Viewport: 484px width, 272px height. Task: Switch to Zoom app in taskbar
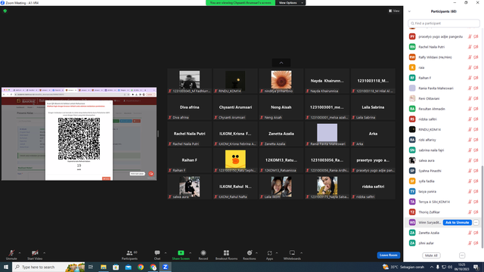click(166, 267)
